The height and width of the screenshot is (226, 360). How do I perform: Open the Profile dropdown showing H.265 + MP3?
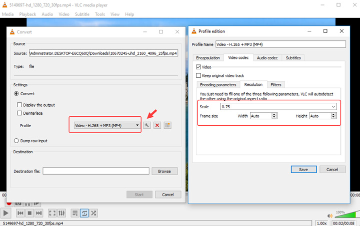click(107, 126)
